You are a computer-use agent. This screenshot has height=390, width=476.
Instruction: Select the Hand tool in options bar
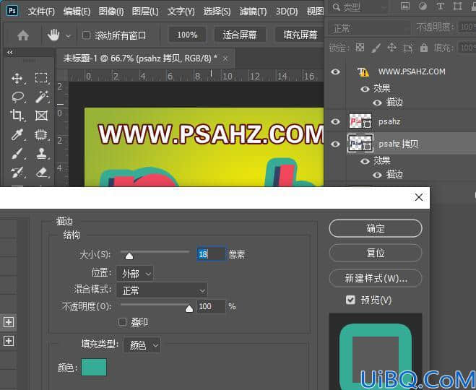pyautogui.click(x=53, y=35)
